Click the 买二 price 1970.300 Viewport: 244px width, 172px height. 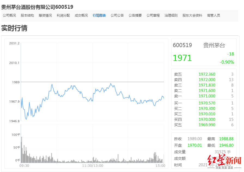click(x=207, y=109)
